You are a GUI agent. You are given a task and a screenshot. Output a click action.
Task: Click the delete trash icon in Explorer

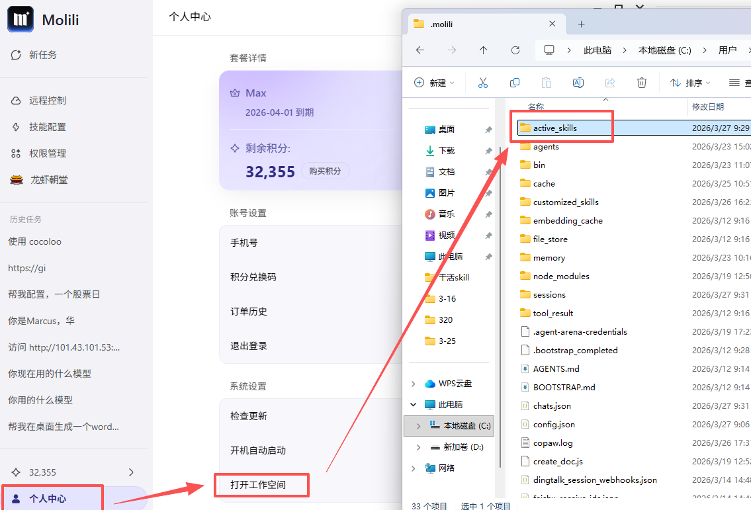click(x=641, y=83)
